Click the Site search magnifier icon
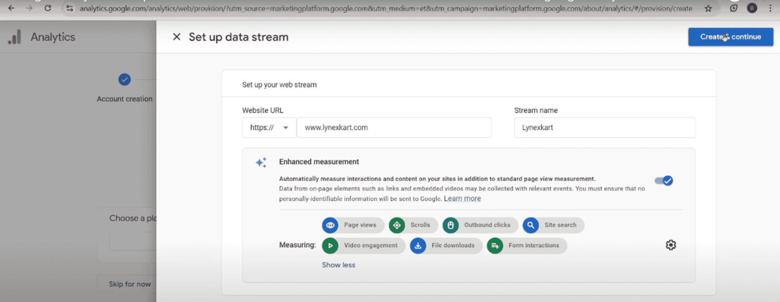Screen dimensions: 780x302 tap(530, 225)
